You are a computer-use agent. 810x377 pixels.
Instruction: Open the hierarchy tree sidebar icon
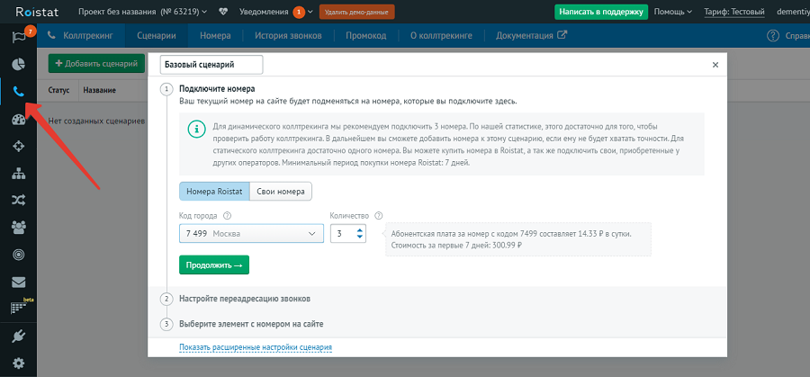[x=19, y=174]
